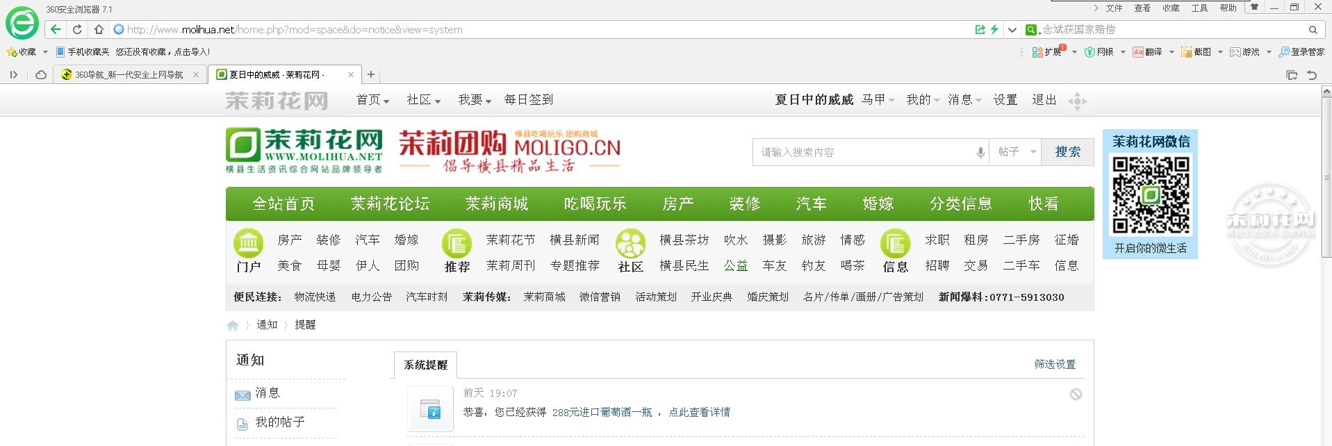Open the 截图 screenshot tool

pos(1196,52)
